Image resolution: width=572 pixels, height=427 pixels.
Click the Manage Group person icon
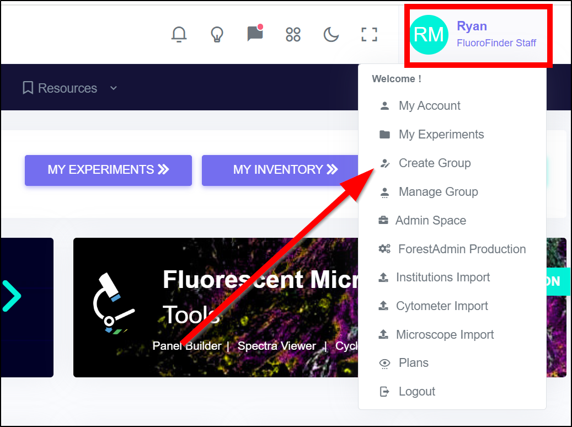pyautogui.click(x=384, y=193)
